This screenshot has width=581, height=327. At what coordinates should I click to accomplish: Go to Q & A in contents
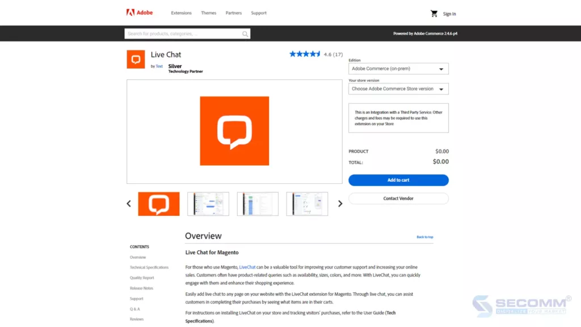(x=135, y=309)
